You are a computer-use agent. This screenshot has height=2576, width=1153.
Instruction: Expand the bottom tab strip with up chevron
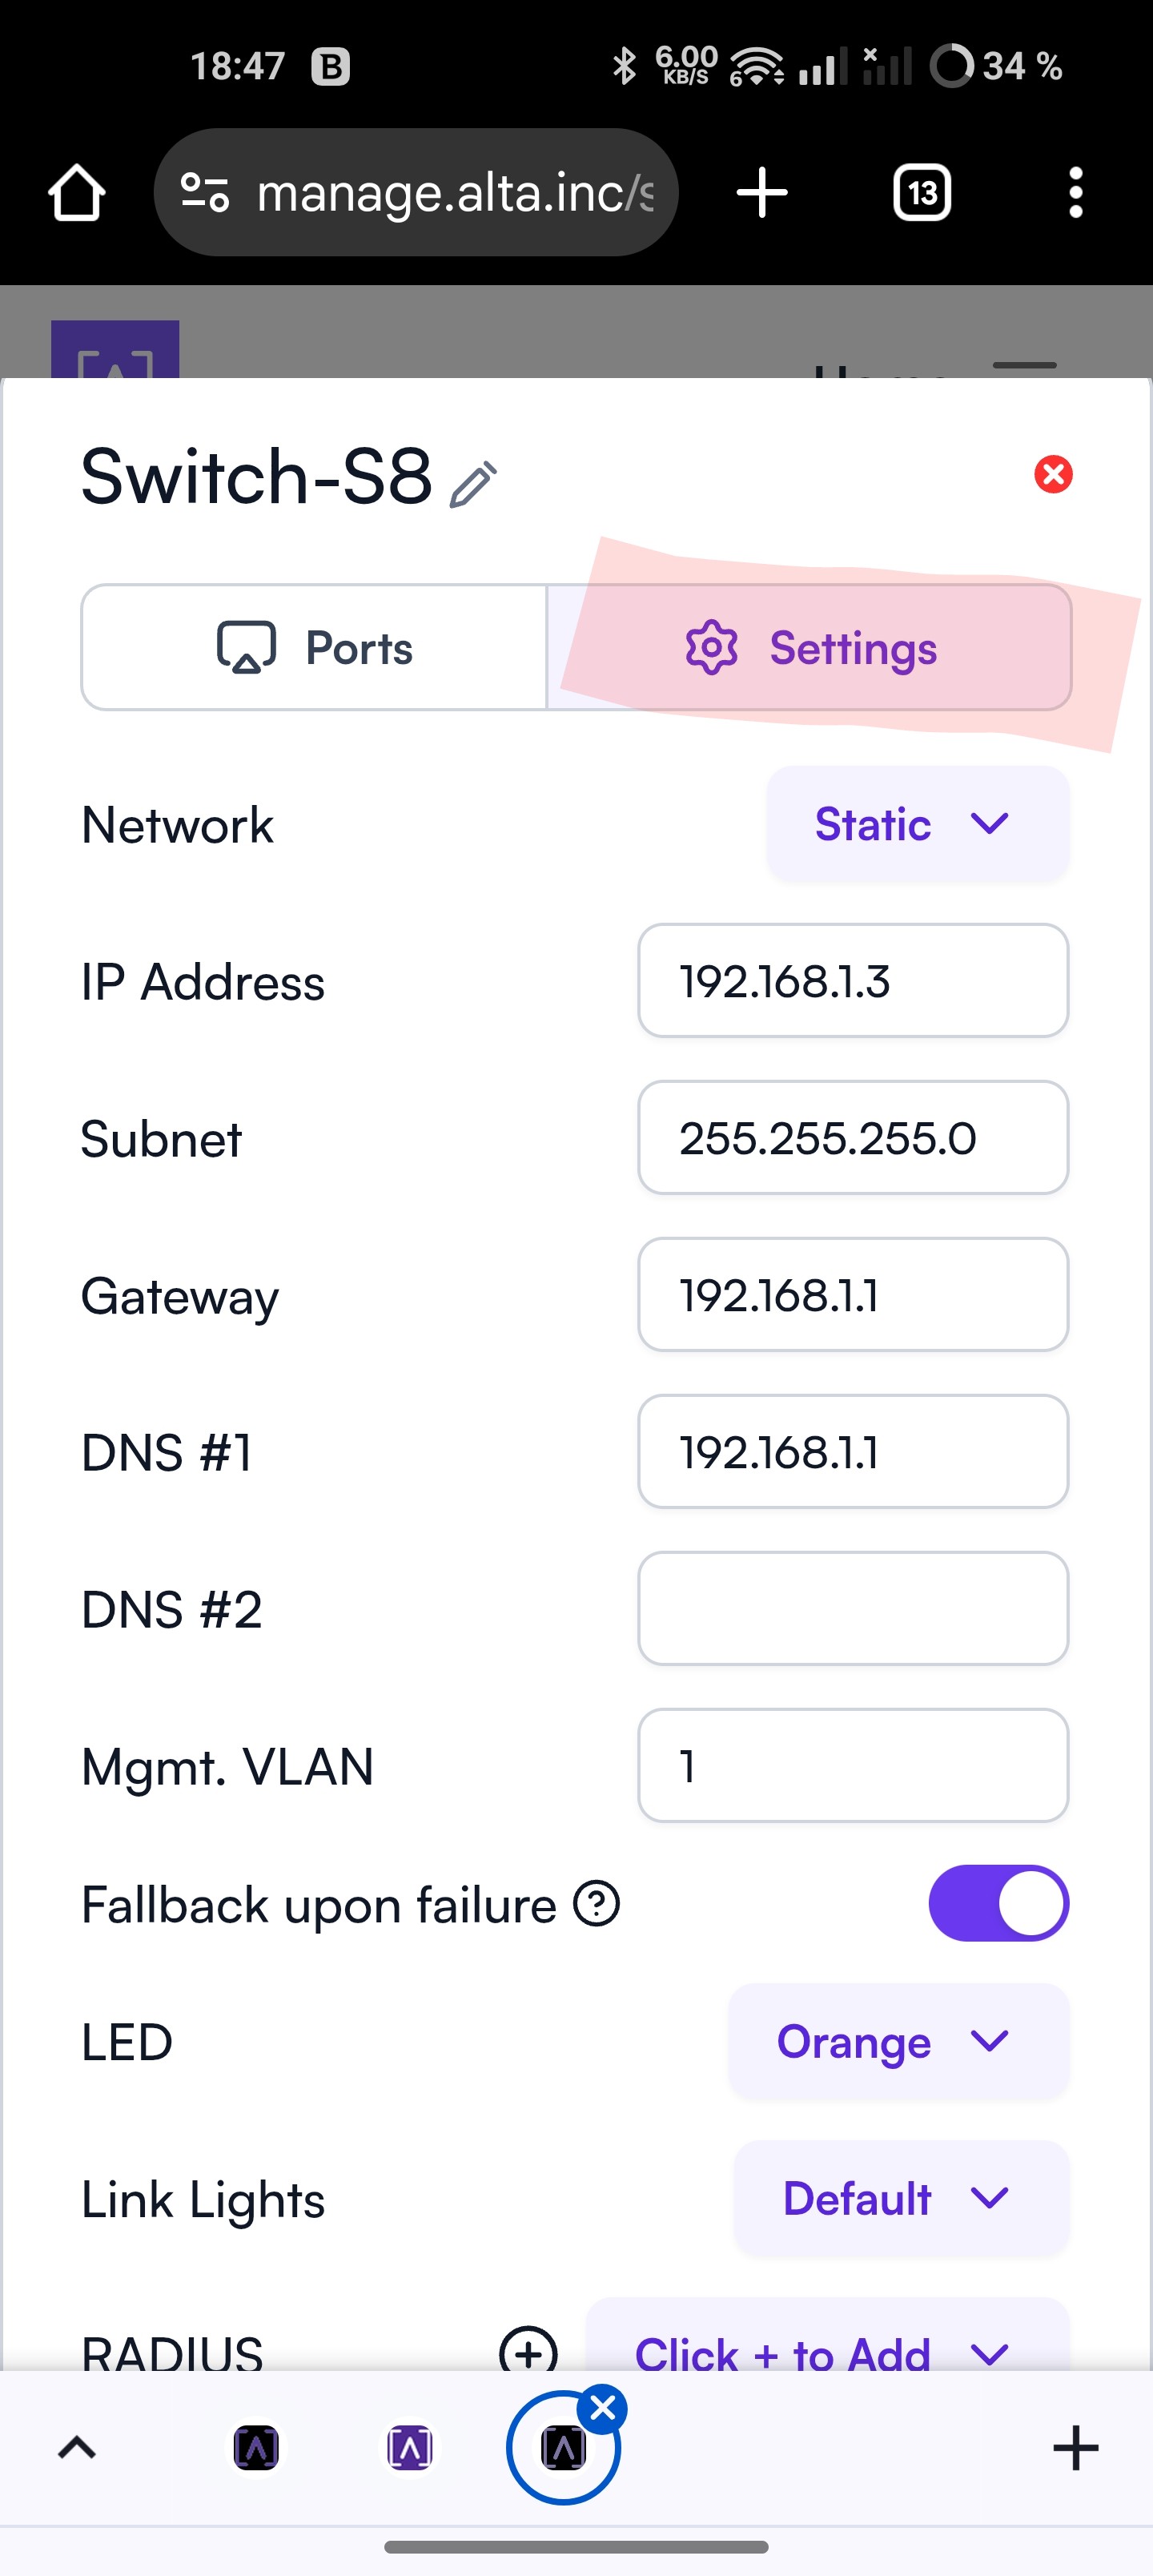77,2447
